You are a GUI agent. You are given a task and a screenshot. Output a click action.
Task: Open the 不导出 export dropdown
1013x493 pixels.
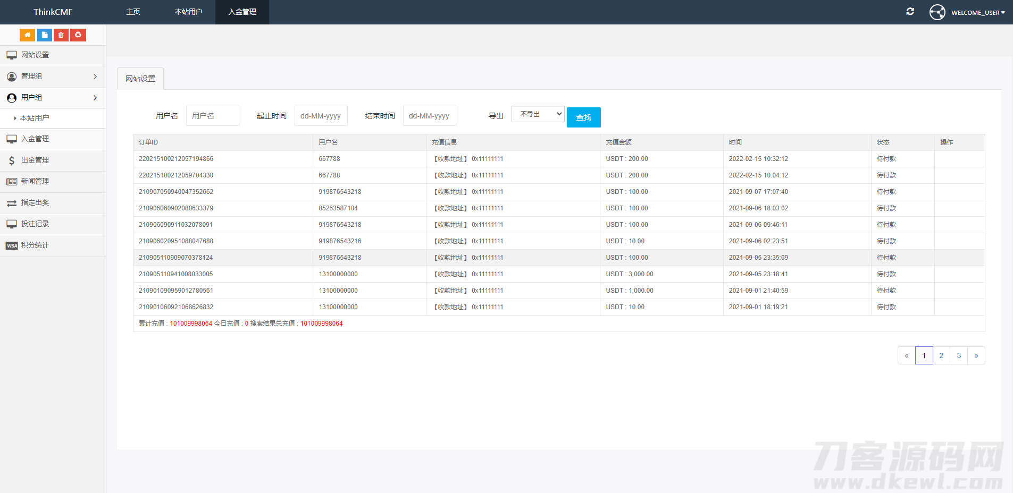pos(538,114)
